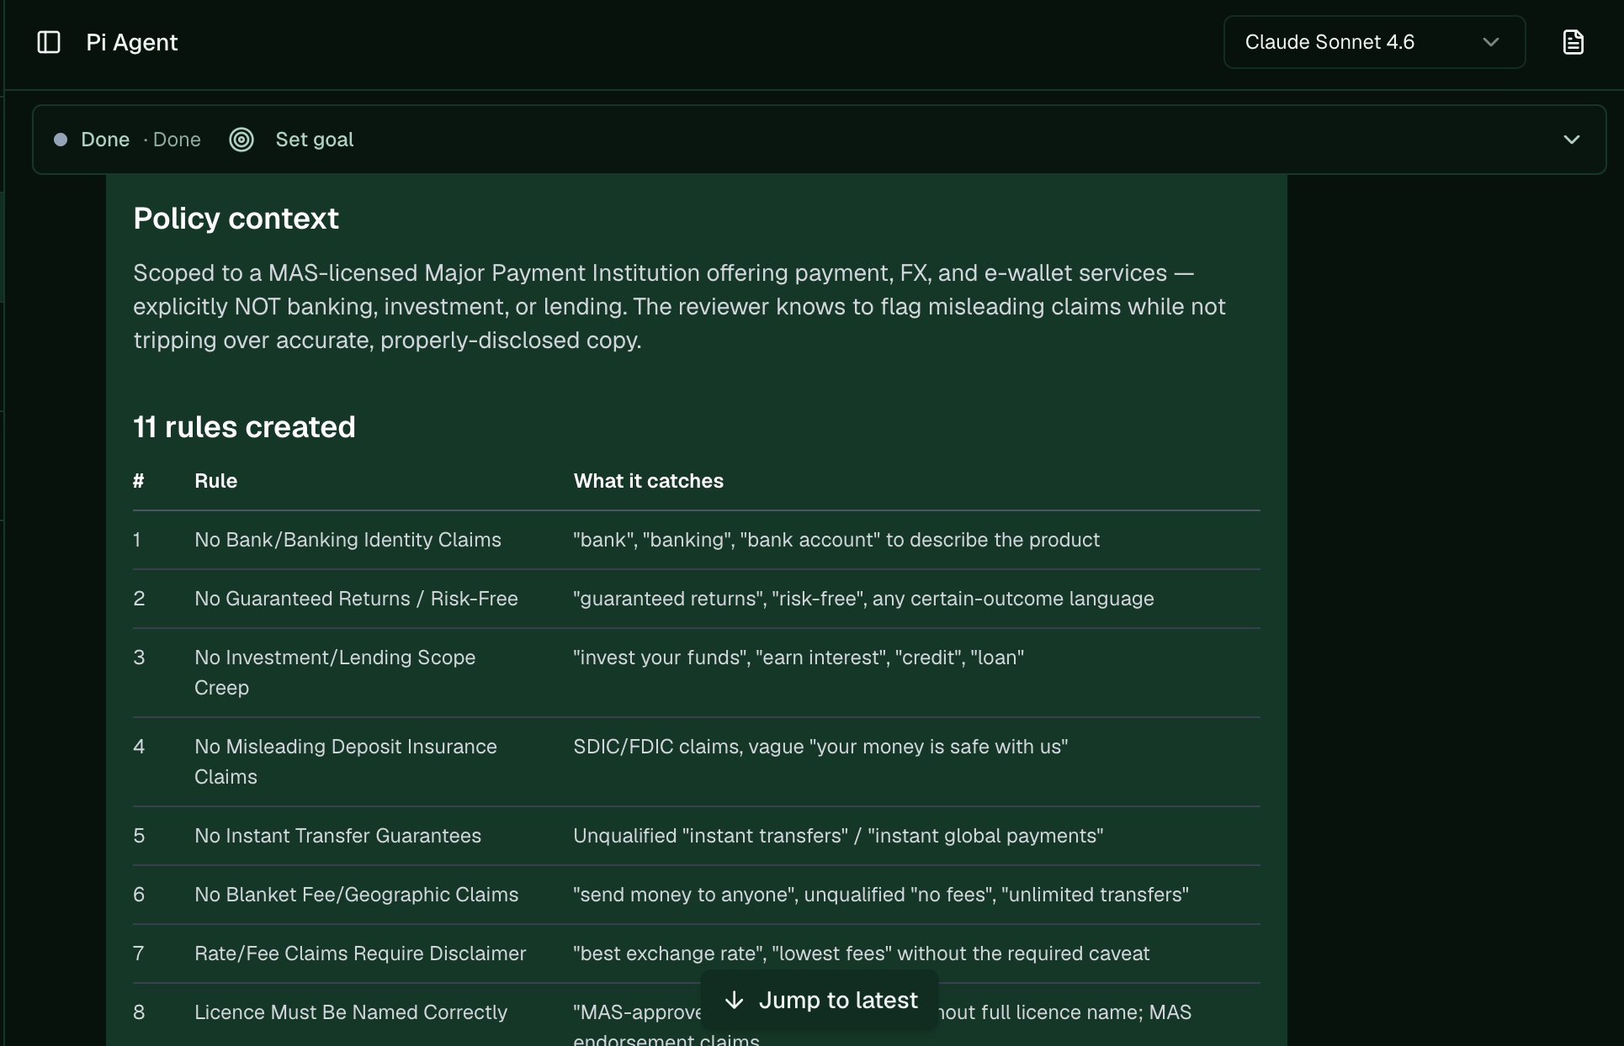1624x1046 pixels.
Task: Click the down arrow in Jump to latest
Action: coord(735,1000)
